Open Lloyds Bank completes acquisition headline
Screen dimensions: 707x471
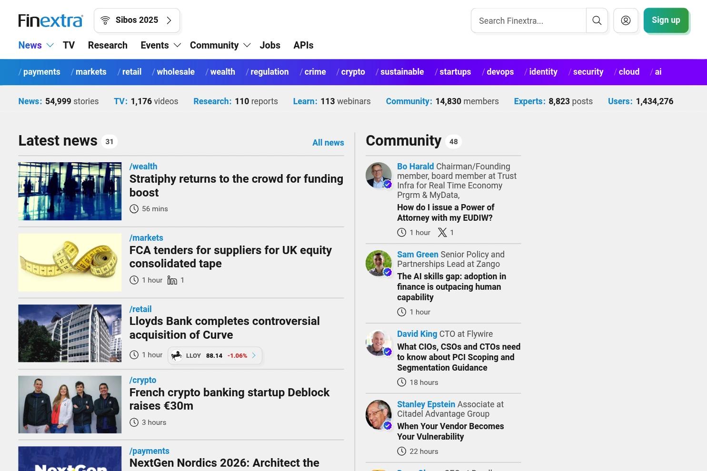click(225, 328)
